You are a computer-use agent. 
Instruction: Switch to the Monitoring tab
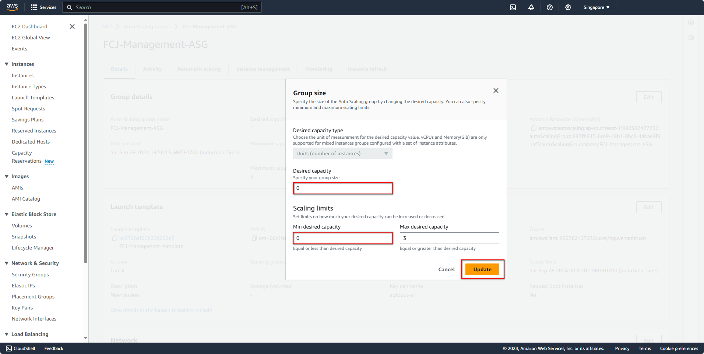pos(318,69)
